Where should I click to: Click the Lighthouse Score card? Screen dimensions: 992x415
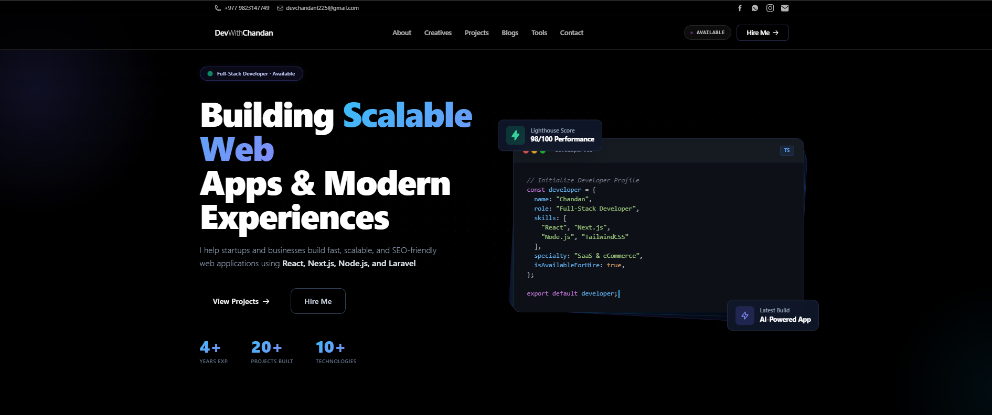pos(550,135)
